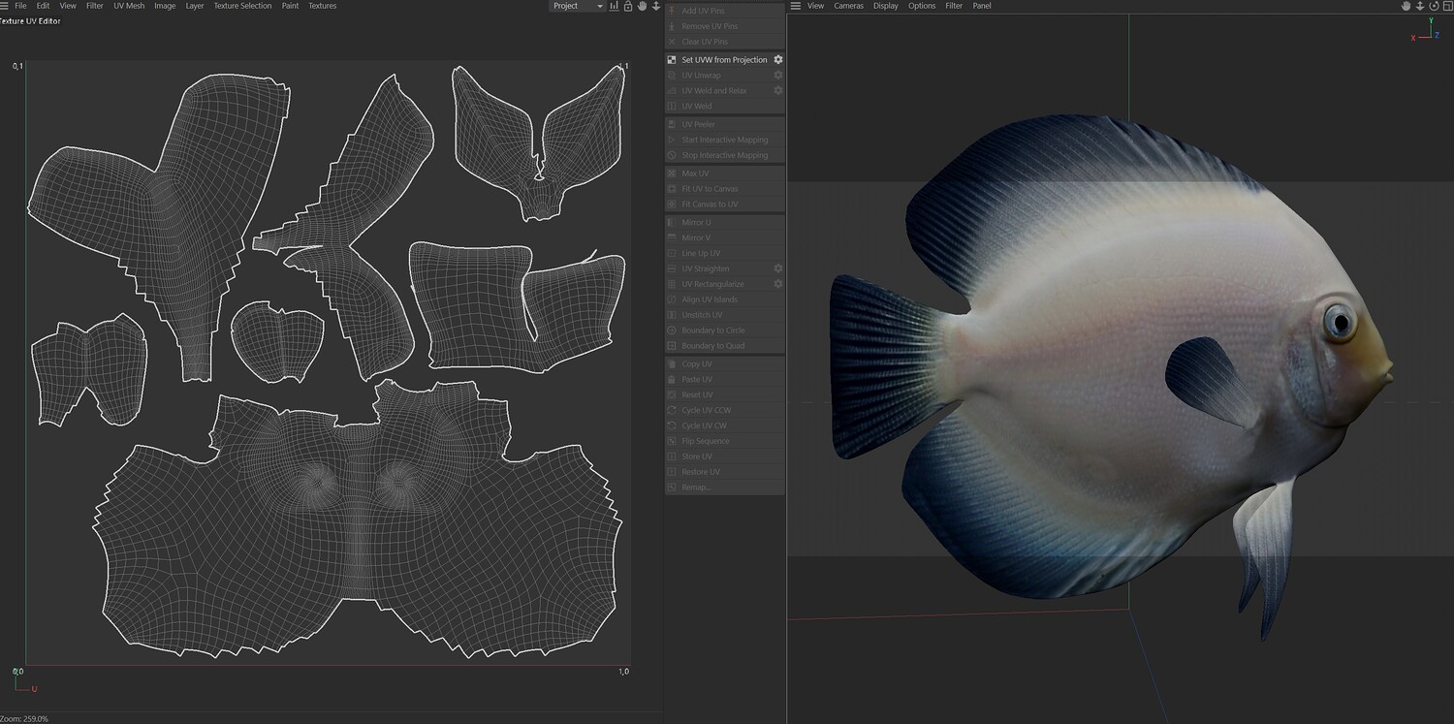Open the Texture Selection menu
This screenshot has height=724, width=1454.
click(x=242, y=6)
